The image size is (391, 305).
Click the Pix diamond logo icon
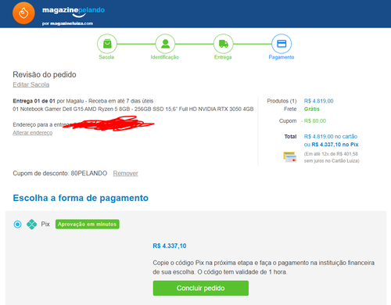(32, 224)
